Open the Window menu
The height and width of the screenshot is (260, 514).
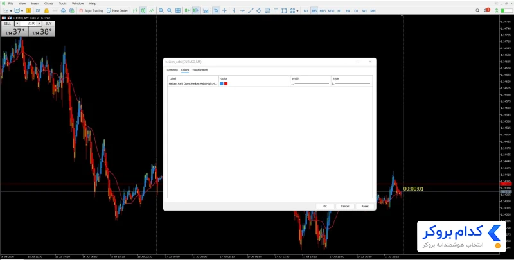click(78, 3)
